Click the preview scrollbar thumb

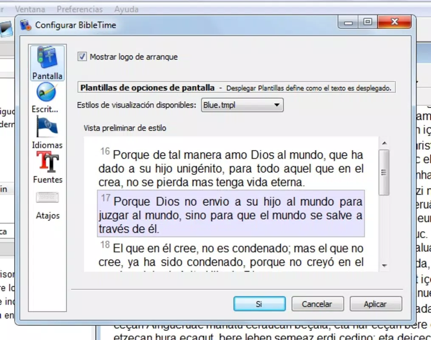pyautogui.click(x=384, y=173)
